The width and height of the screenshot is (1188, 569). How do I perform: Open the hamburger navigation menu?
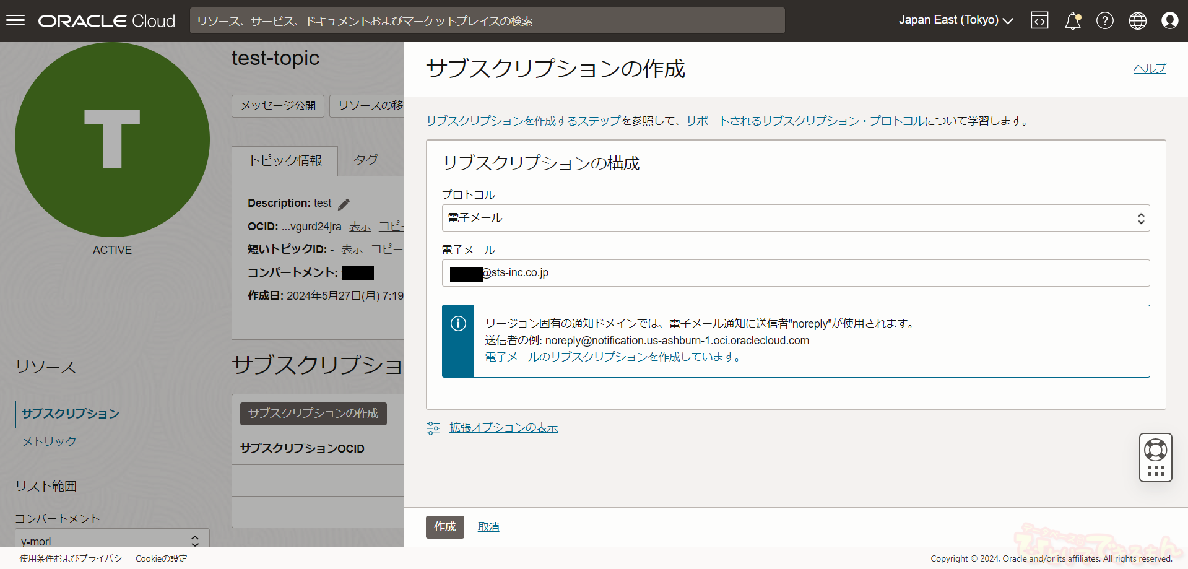[15, 20]
